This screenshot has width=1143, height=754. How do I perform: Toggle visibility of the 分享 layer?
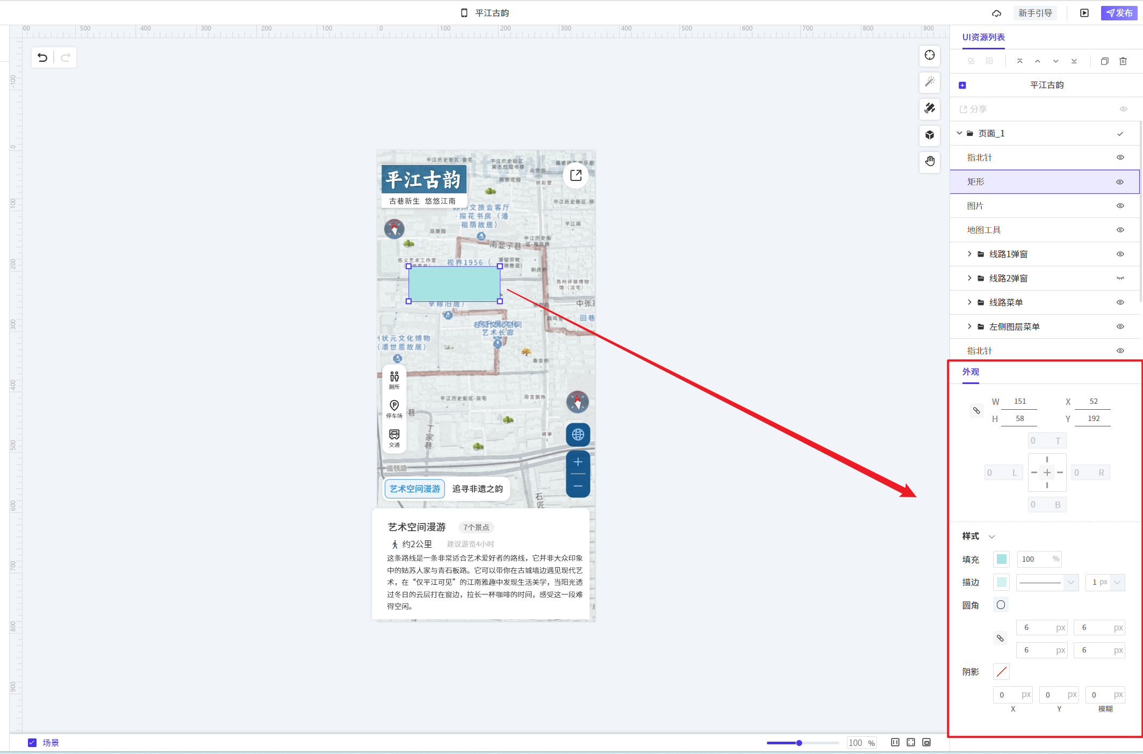pyautogui.click(x=1123, y=109)
